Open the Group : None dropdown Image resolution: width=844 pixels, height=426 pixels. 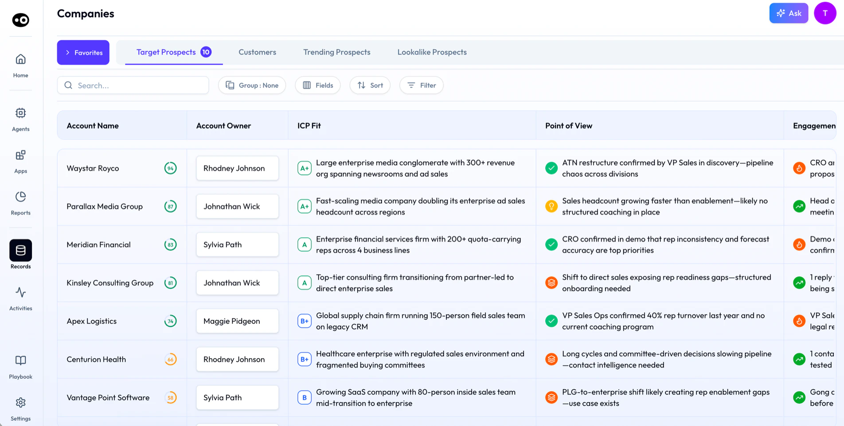pyautogui.click(x=252, y=85)
